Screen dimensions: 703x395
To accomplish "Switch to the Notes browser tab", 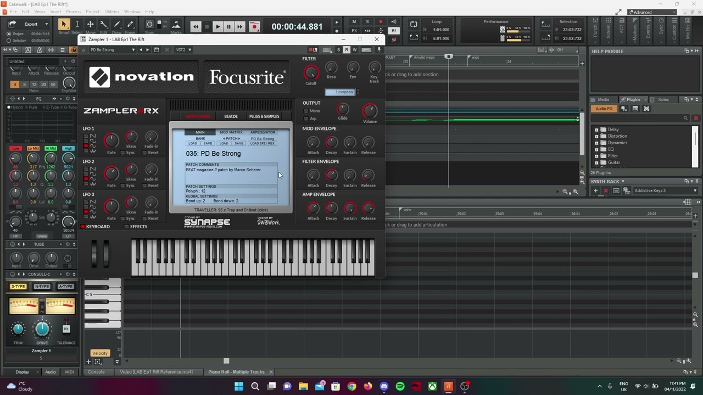I will (x=663, y=100).
